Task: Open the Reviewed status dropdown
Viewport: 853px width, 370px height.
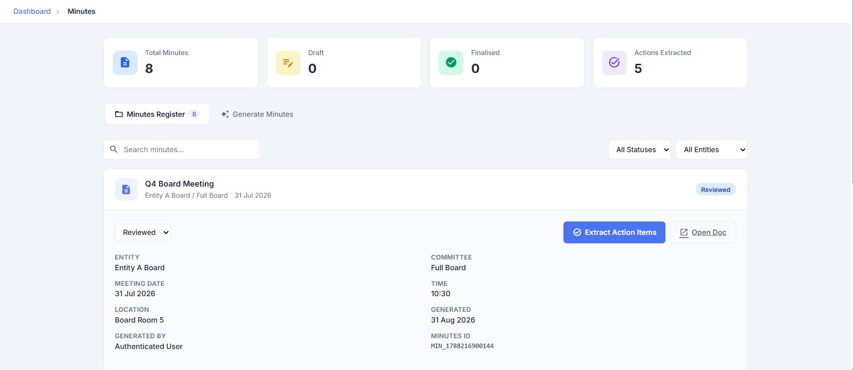Action: [143, 232]
